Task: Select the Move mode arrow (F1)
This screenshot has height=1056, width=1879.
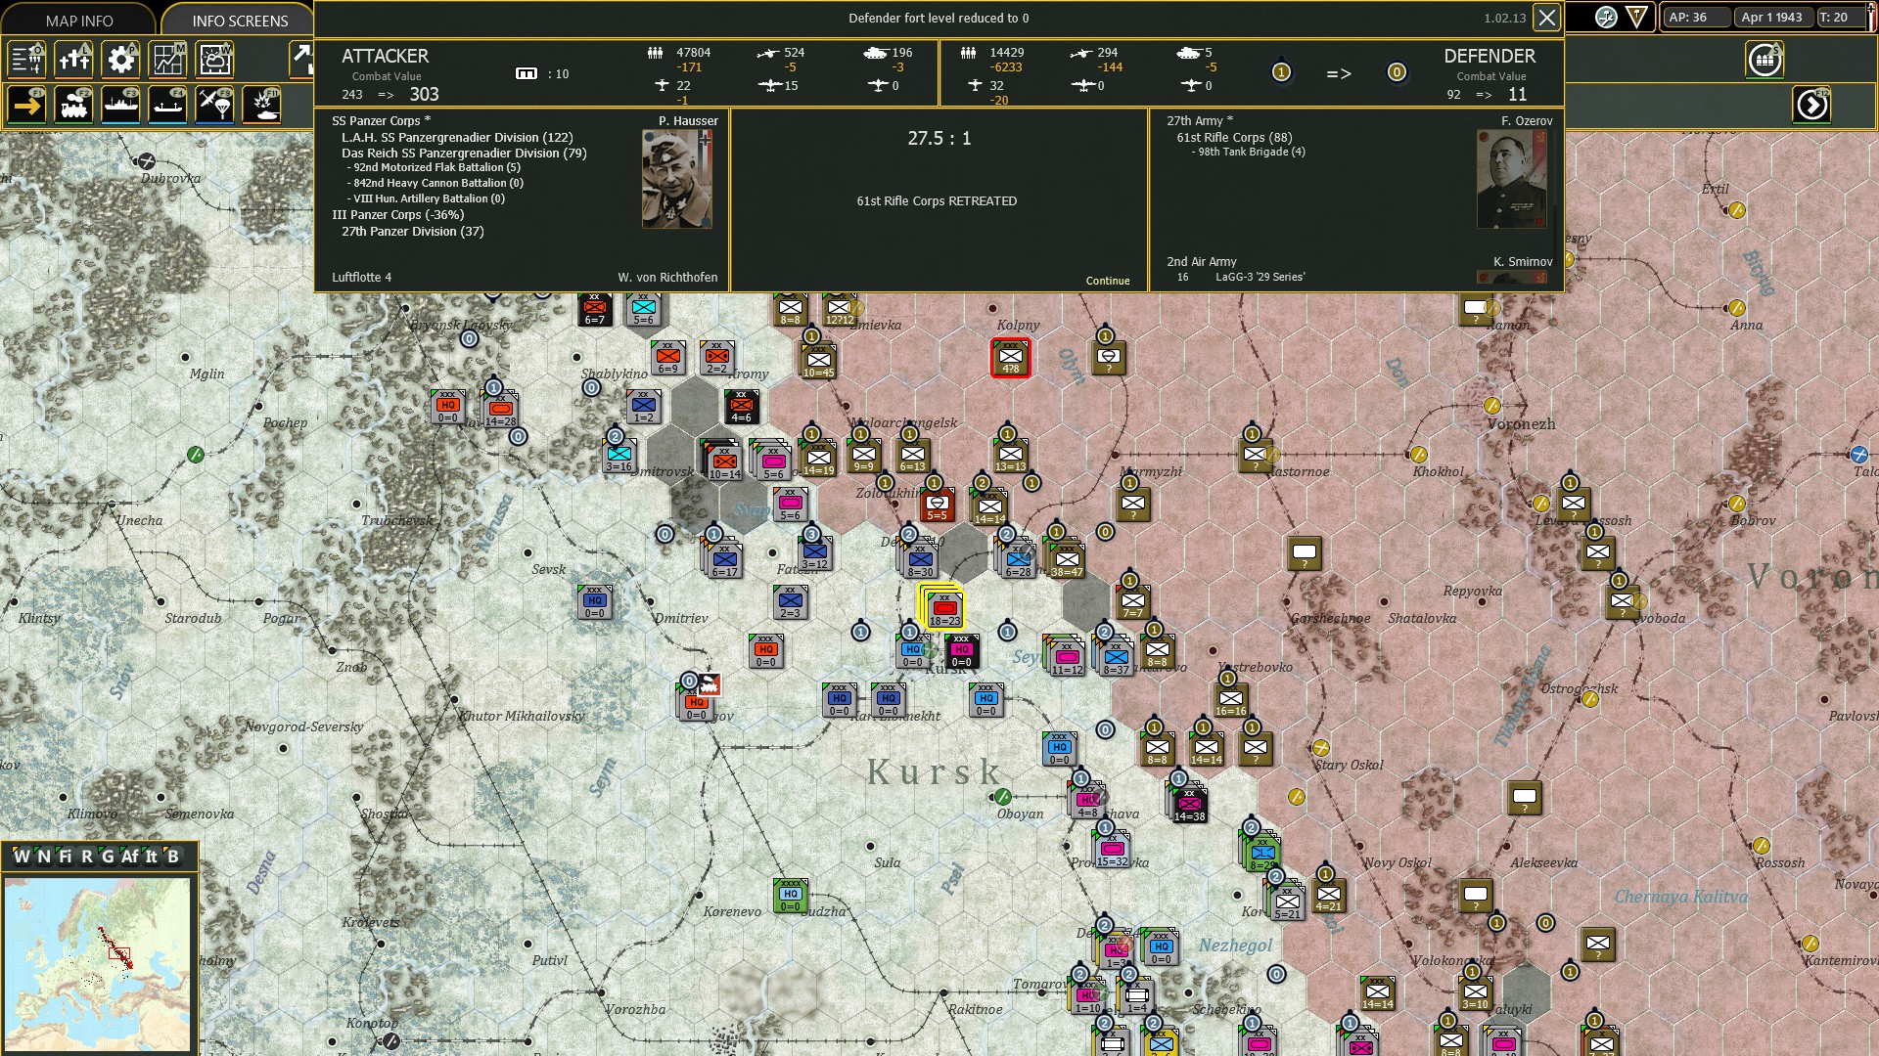Action: tap(27, 106)
